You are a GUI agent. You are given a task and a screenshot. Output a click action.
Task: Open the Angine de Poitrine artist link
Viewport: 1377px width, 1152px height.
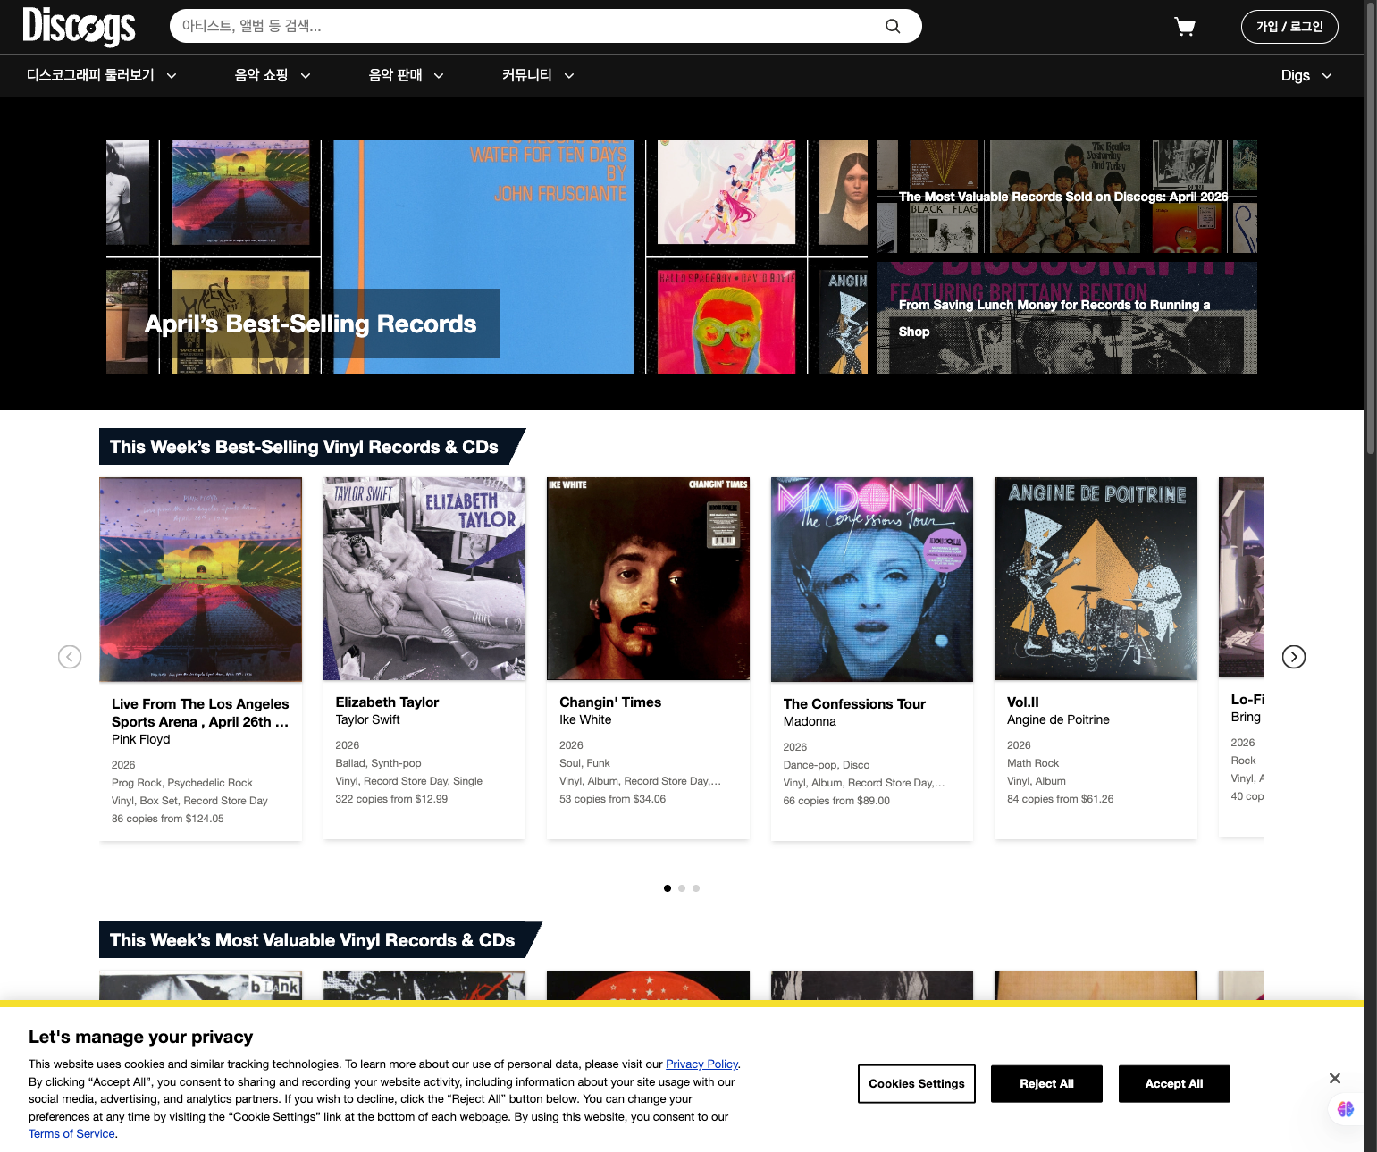1058,719
